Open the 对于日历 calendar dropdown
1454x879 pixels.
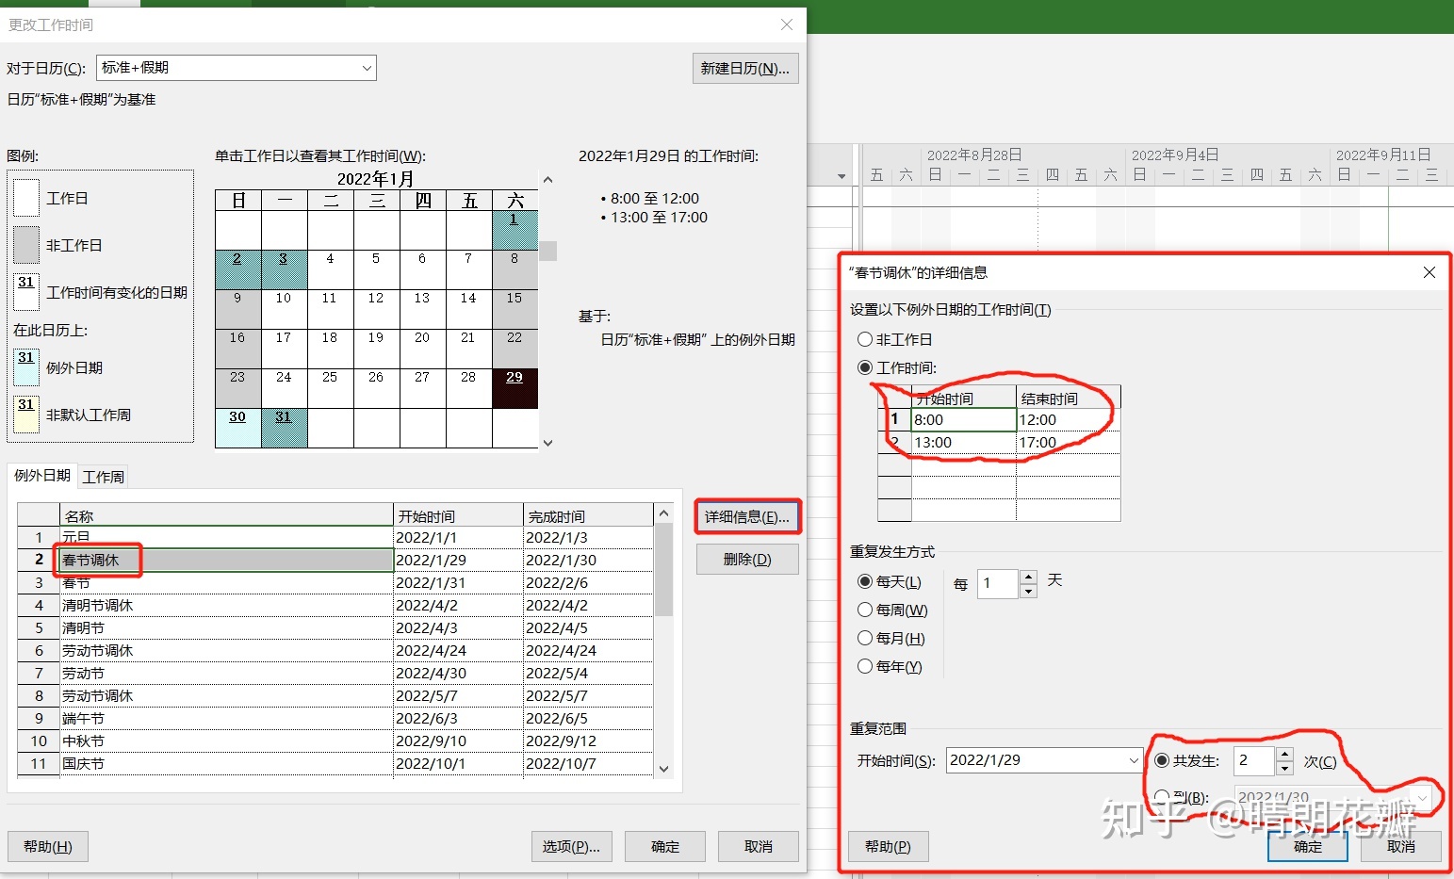(x=367, y=68)
